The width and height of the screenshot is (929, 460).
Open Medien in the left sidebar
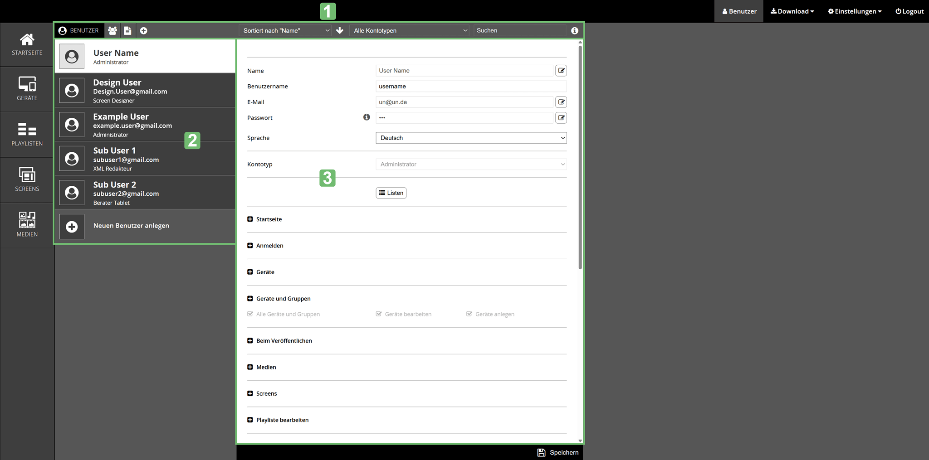[27, 225]
